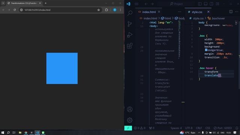Open Accounts menu in activity bar
The height and width of the screenshot is (135, 240).
(x=130, y=109)
